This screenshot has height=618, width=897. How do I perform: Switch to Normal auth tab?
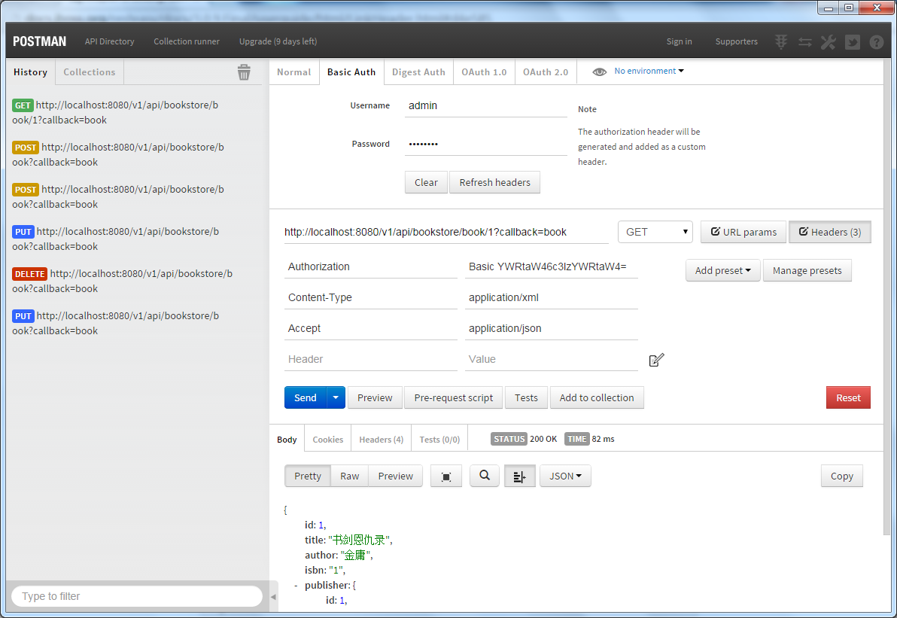pos(293,72)
